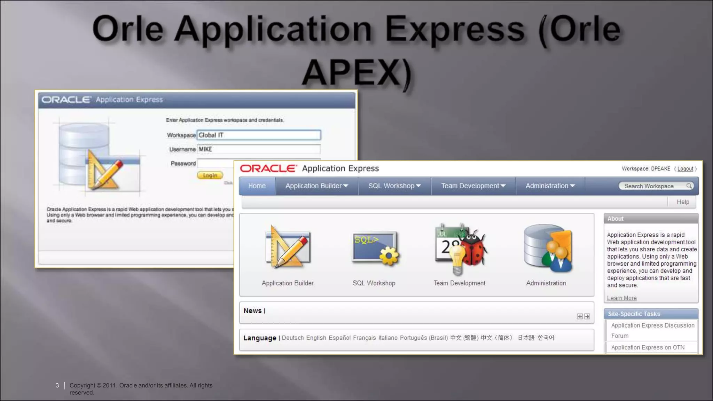The image size is (713, 401).
Task: Click the Logout link
Action: click(x=685, y=169)
